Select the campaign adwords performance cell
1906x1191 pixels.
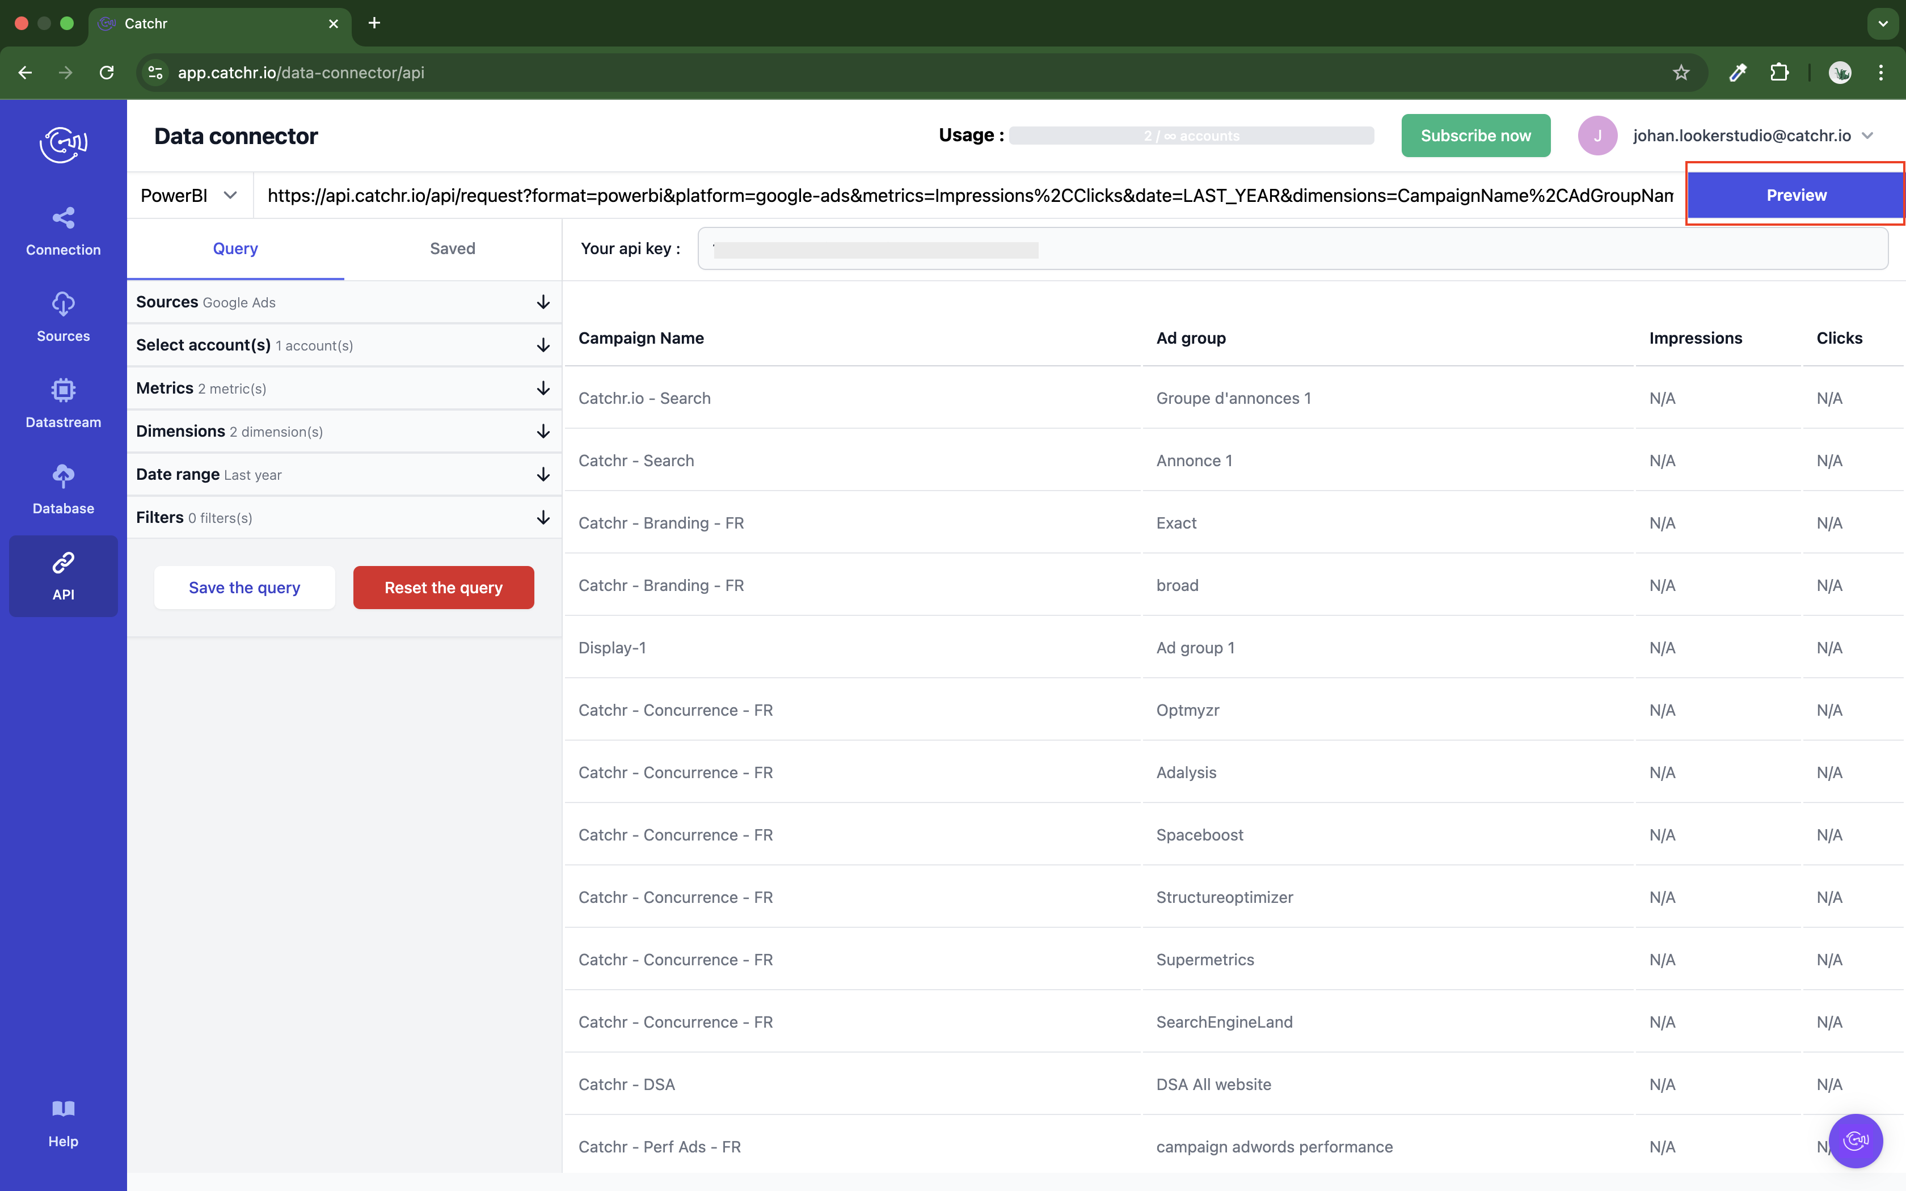coord(1274,1146)
